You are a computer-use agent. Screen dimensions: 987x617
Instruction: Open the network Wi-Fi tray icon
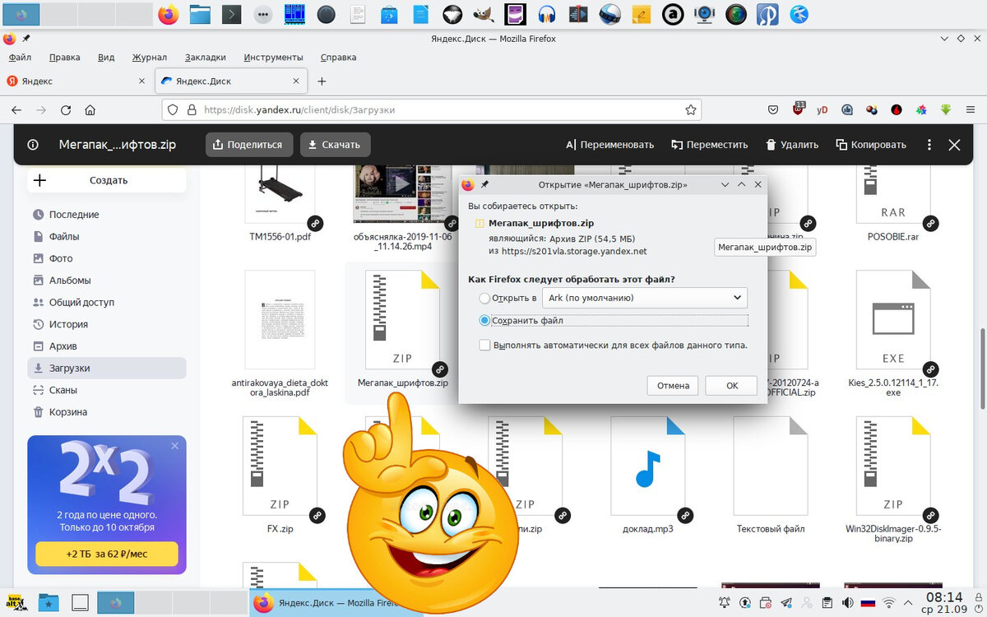(x=889, y=603)
